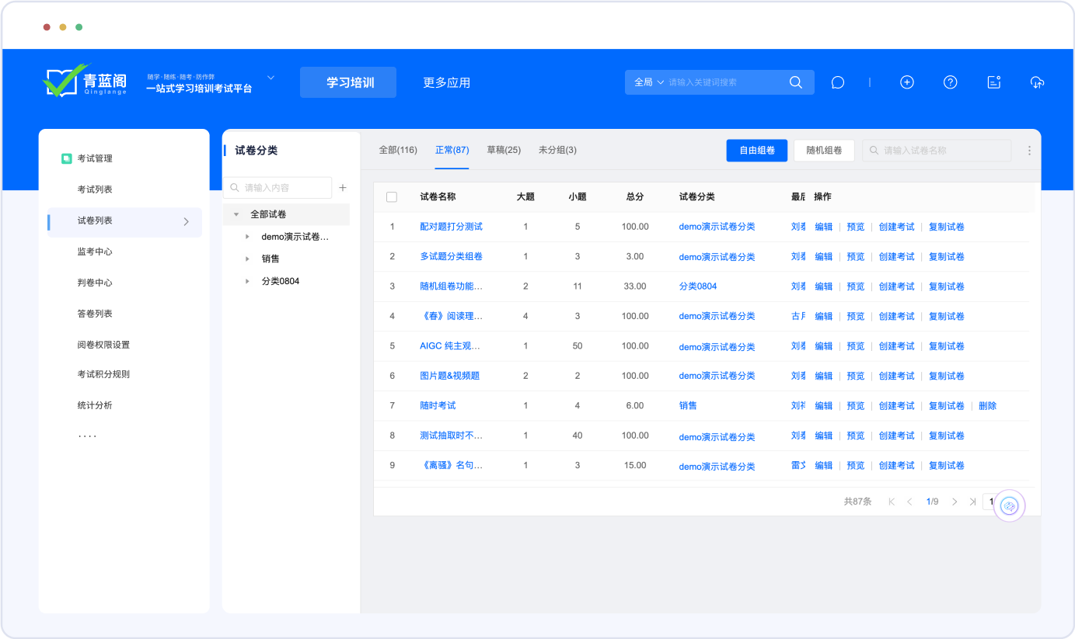Click the chat message bubble icon
Image resolution: width=1075 pixels, height=639 pixels.
pos(837,82)
